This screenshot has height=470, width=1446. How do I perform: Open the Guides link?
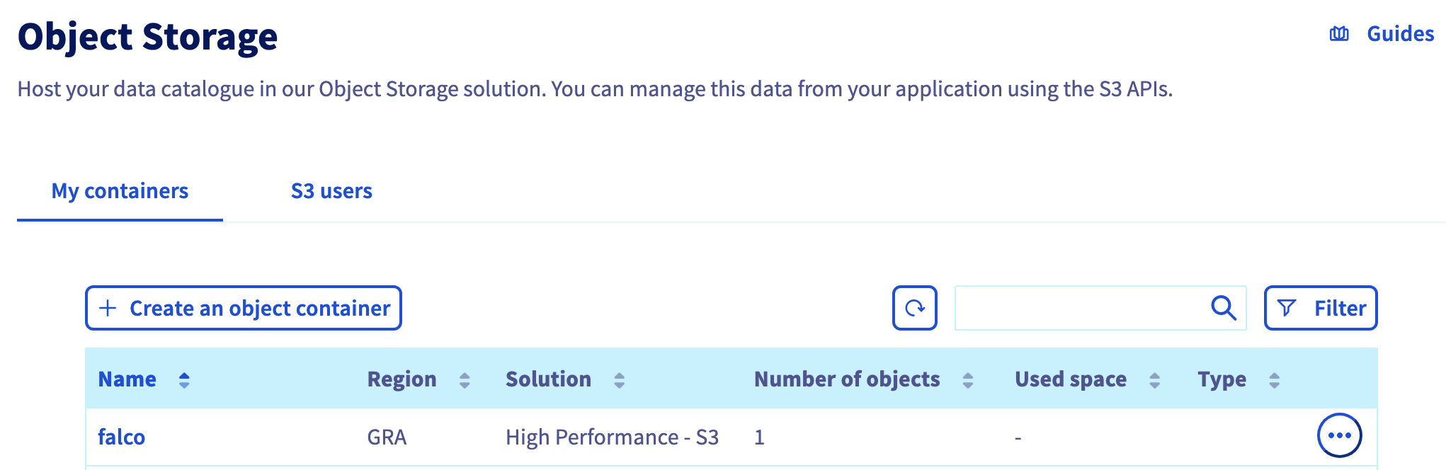click(1400, 33)
